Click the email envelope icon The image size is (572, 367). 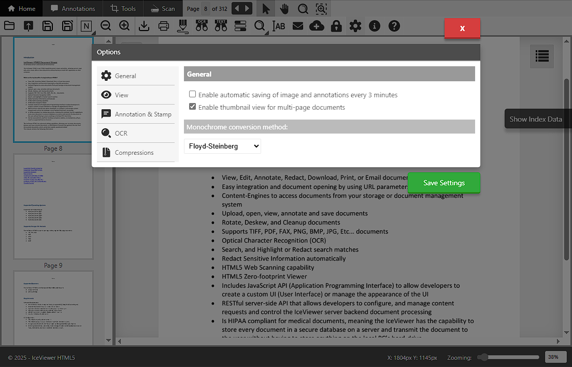(x=297, y=26)
